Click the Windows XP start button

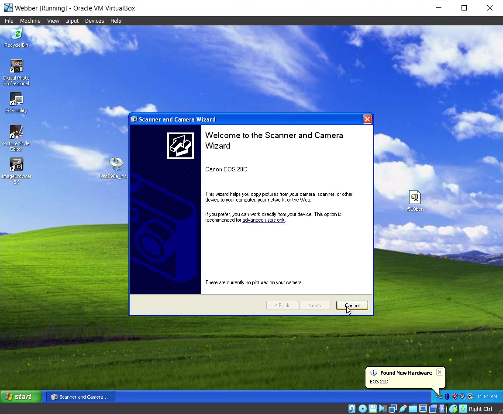click(x=20, y=397)
